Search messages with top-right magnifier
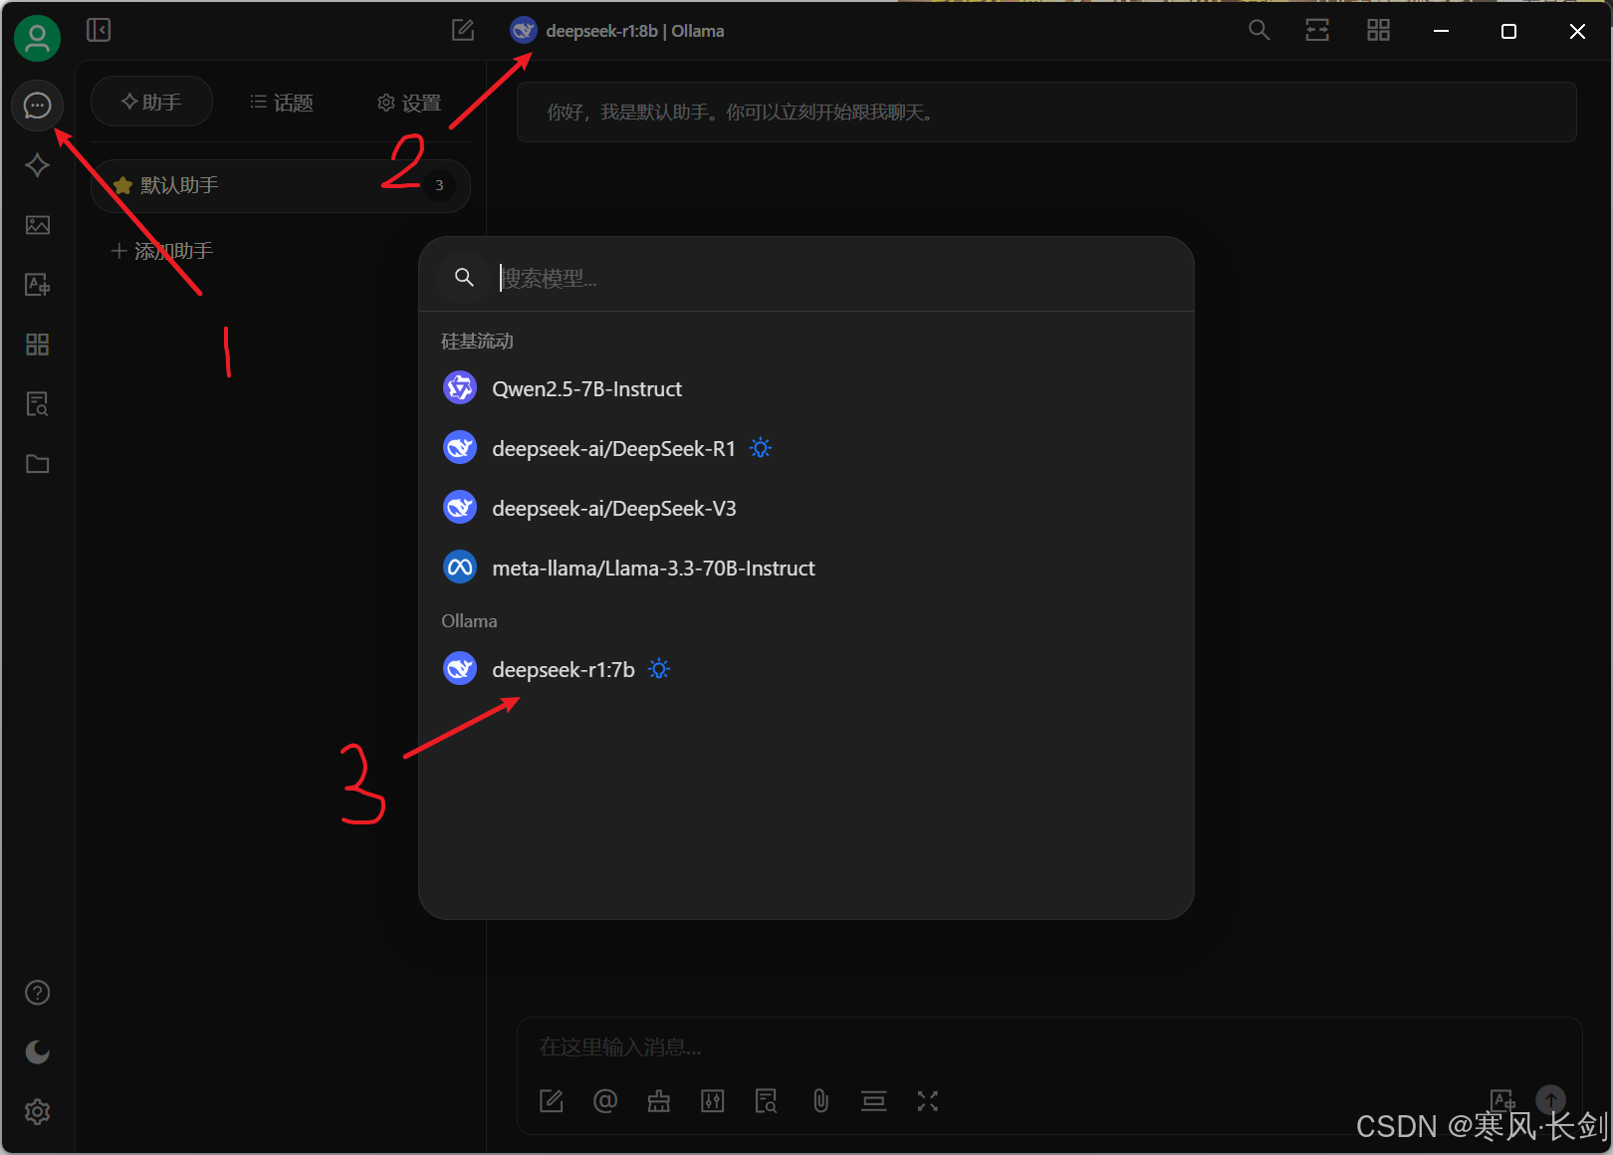 click(x=1260, y=30)
